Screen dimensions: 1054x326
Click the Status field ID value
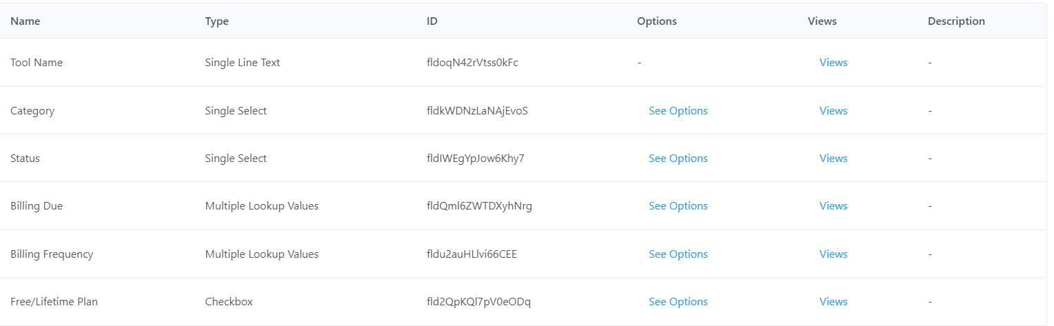pos(475,159)
